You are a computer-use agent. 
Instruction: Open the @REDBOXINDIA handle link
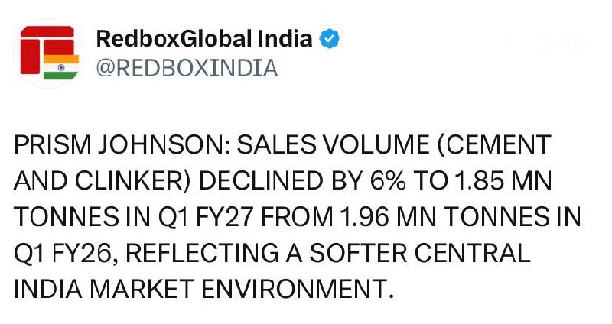click(x=187, y=68)
